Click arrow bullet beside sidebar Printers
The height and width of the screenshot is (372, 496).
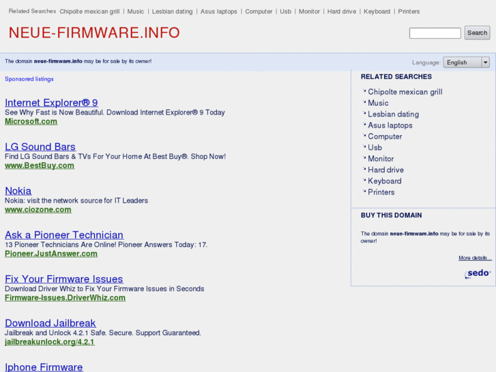(x=364, y=191)
